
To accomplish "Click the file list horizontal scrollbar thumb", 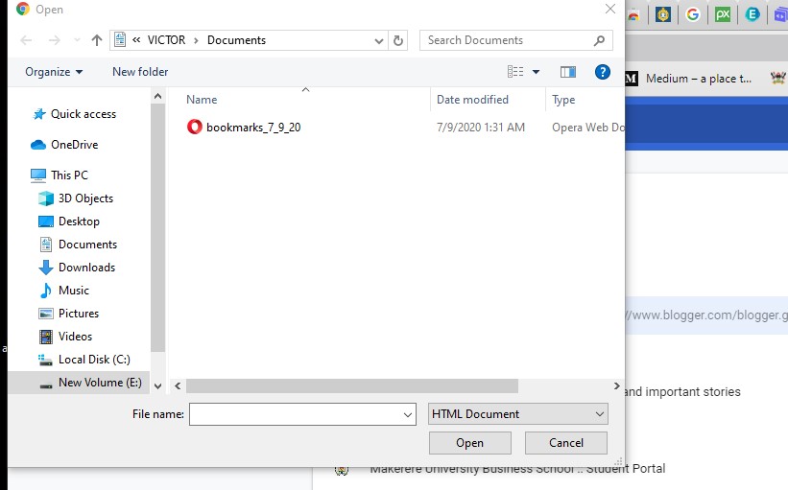I will click(x=352, y=386).
